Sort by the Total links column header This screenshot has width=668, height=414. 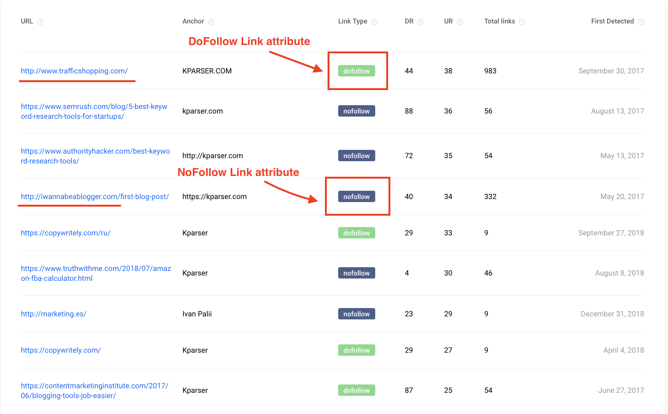[x=499, y=21]
